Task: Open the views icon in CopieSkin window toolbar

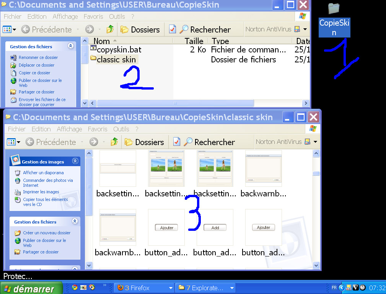Action: (7, 29)
